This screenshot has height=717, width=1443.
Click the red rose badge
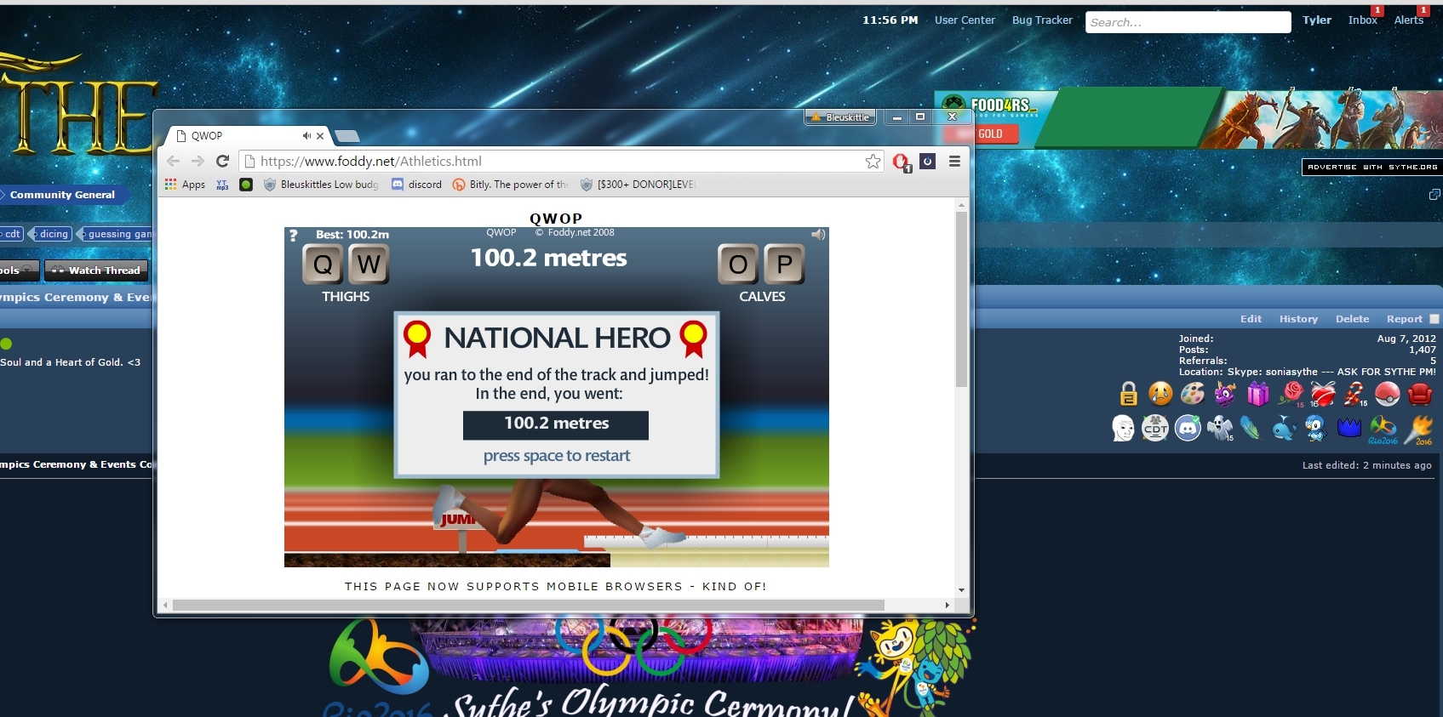click(1291, 394)
